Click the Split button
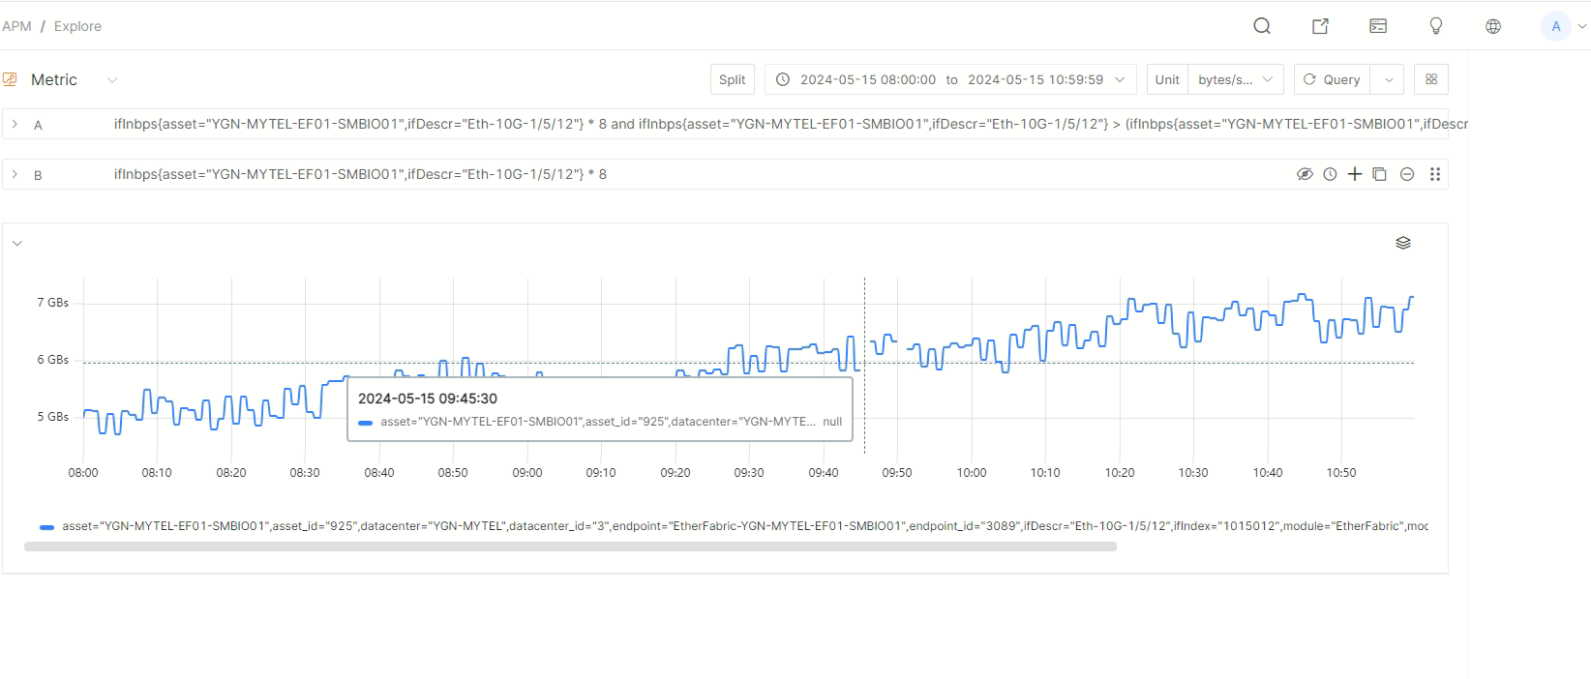The width and height of the screenshot is (1591, 679). [x=732, y=79]
